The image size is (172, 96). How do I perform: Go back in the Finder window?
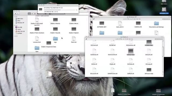[16, 14]
